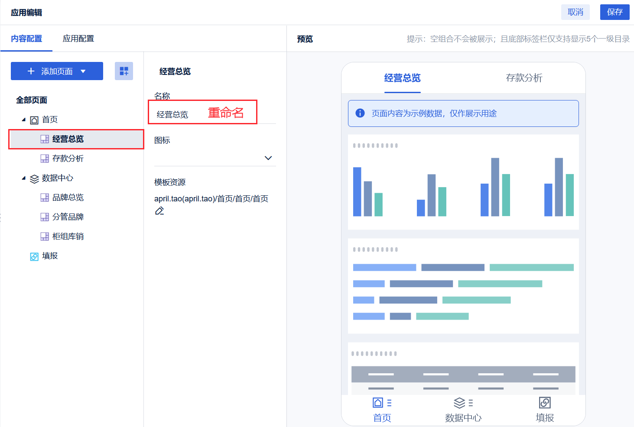This screenshot has height=427, width=634.
Task: Click the 填报 icon in preview bottom bar
Action: (545, 403)
